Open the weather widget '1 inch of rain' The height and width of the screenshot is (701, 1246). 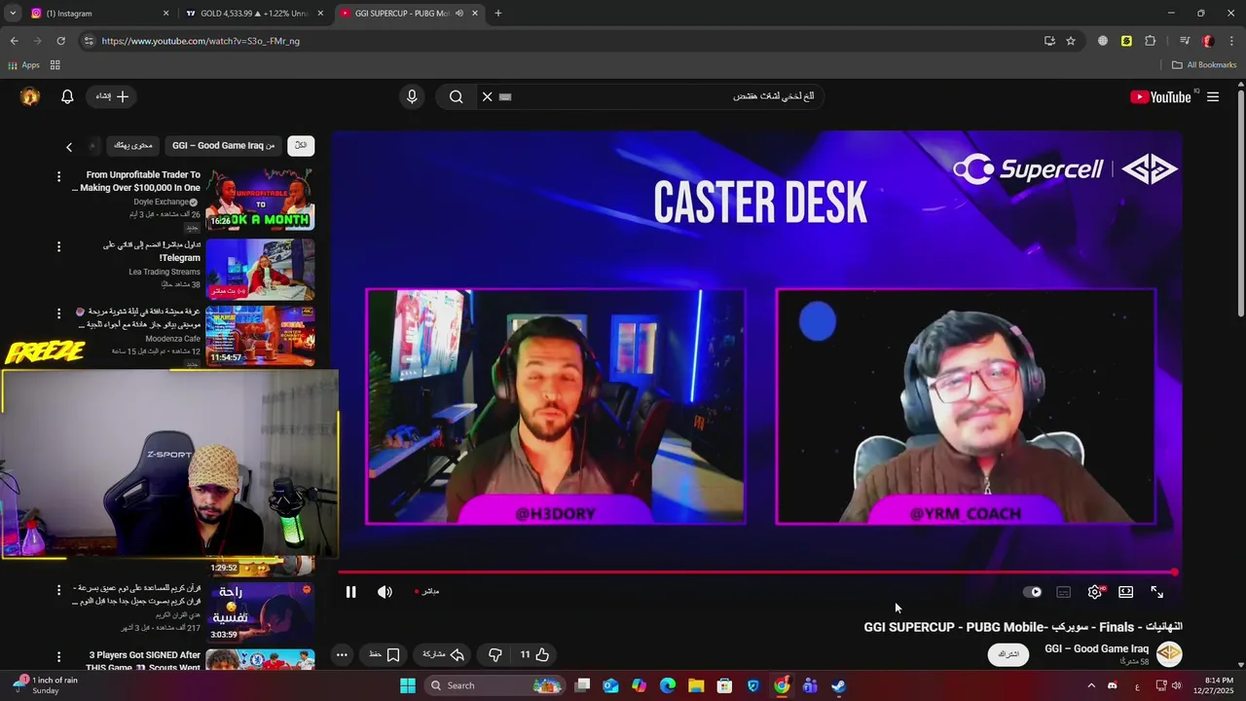click(x=44, y=685)
